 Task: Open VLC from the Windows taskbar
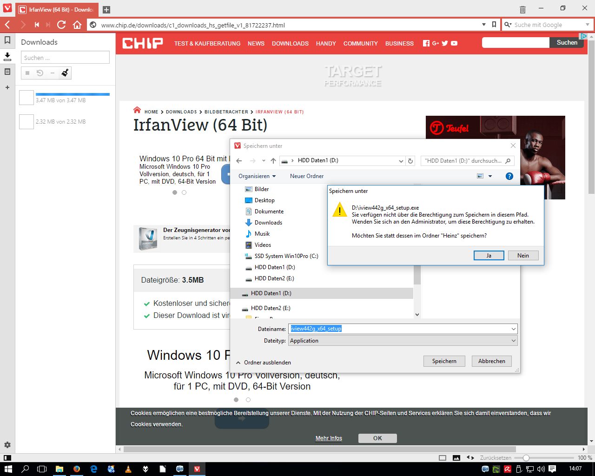click(128, 469)
